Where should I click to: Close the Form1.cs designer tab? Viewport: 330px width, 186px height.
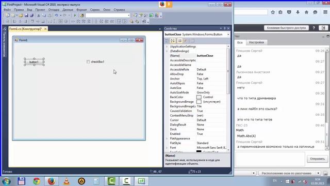[45, 29]
